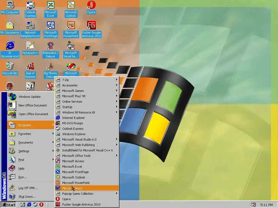Launch Outlook Express from the Quick Launch bar
Screen dimensions: 278x208
35,204
